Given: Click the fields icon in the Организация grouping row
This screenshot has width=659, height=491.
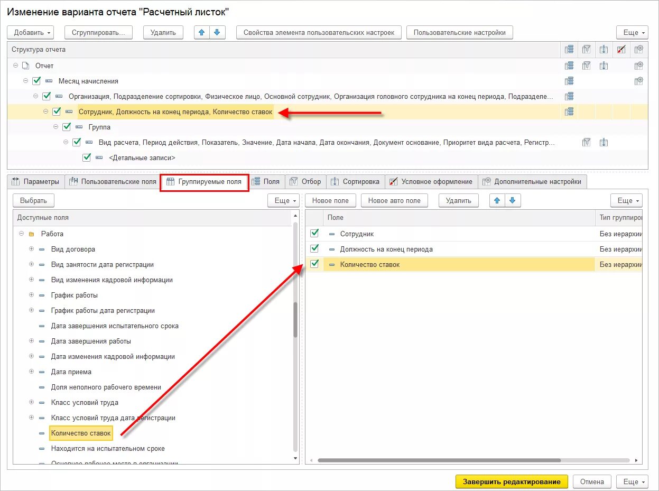Looking at the screenshot, I should (569, 97).
